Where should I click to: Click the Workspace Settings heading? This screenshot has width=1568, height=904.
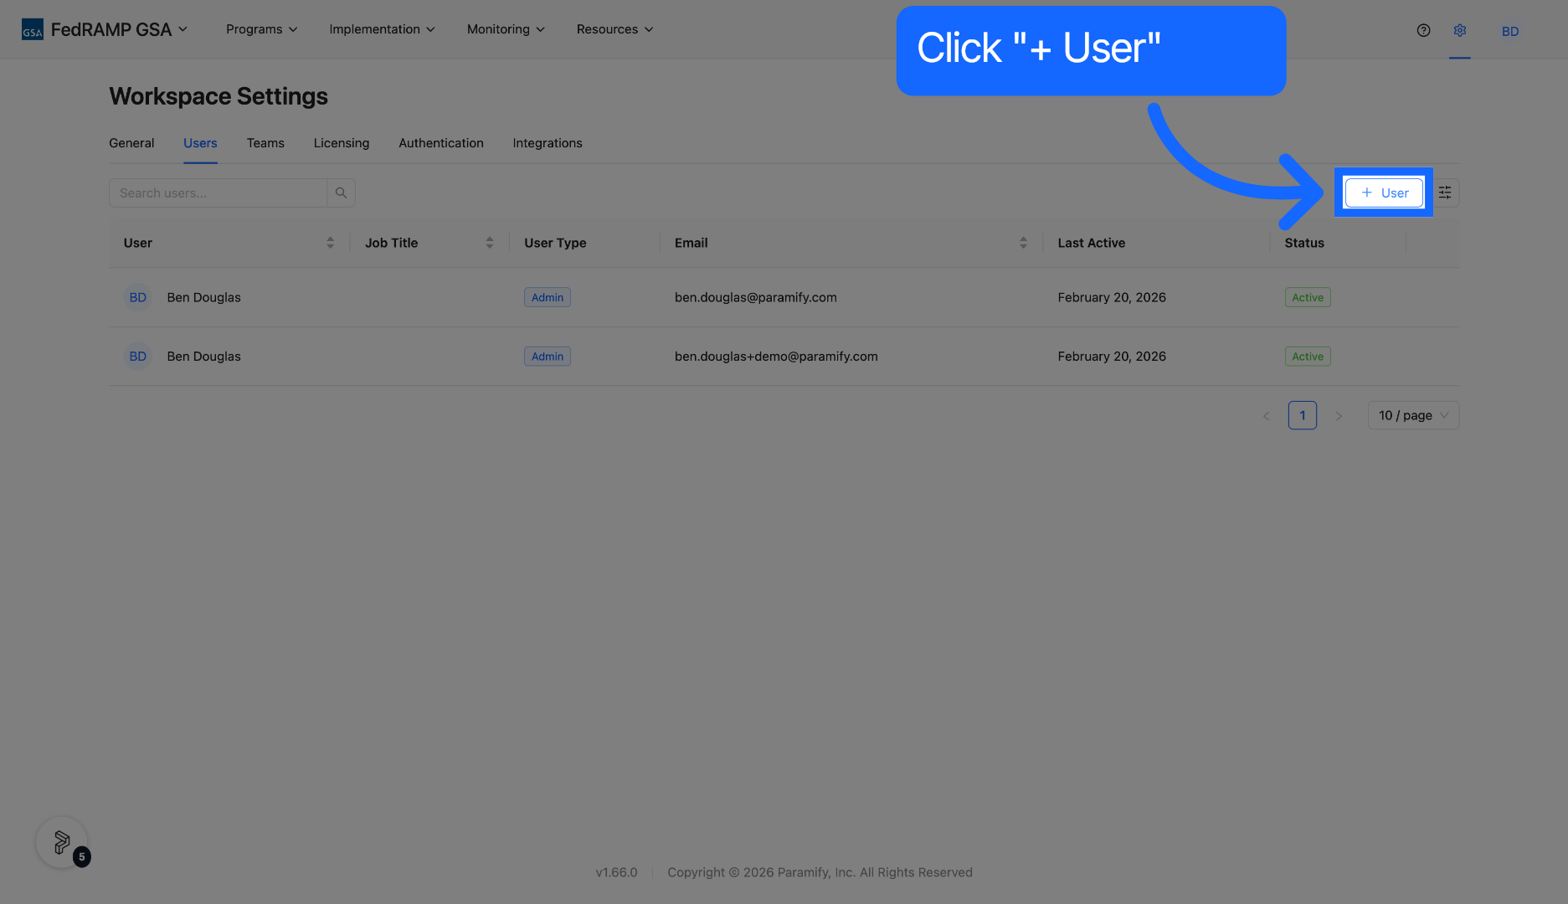(218, 96)
